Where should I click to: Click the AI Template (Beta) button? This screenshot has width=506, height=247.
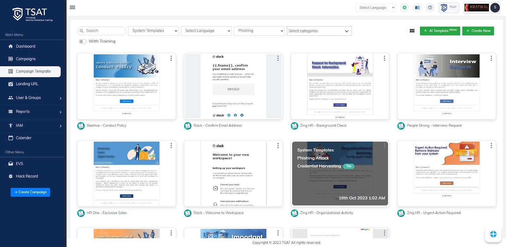point(440,31)
